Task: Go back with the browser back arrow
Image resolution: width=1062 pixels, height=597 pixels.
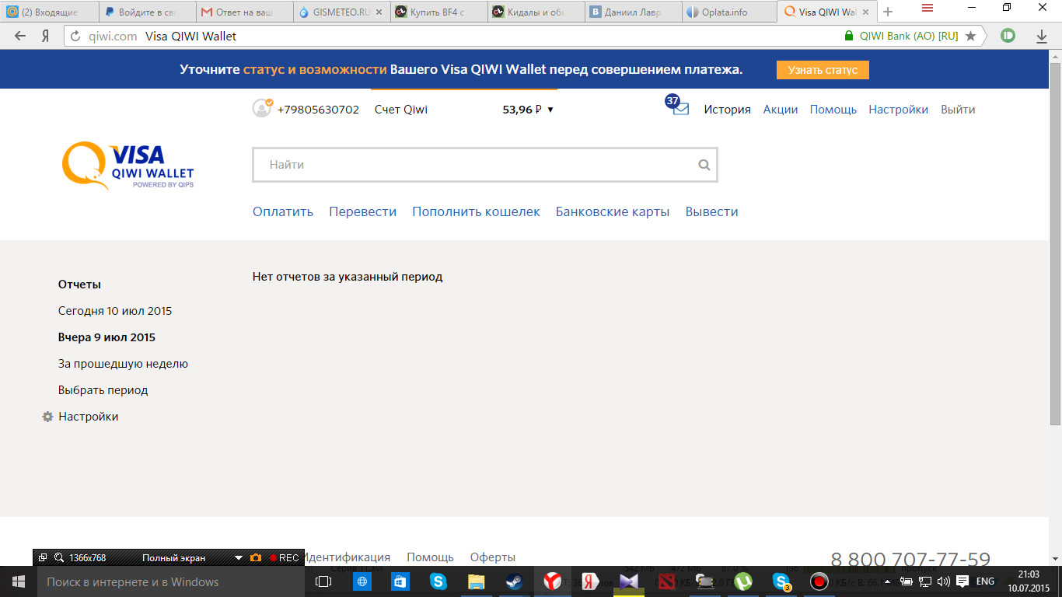Action: point(20,36)
